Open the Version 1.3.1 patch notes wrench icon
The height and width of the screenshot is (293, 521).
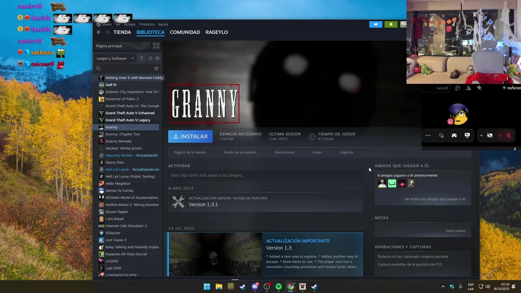point(178,202)
